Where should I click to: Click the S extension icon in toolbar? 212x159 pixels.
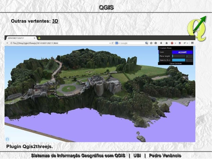pyautogui.click(x=180, y=43)
